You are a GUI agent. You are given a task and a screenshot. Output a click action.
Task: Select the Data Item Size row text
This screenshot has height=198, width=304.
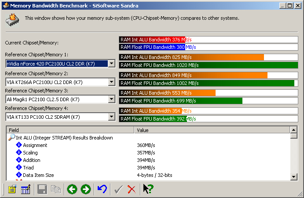tap(38, 175)
